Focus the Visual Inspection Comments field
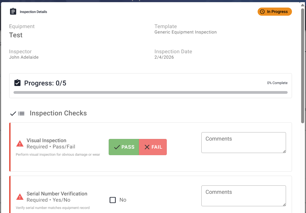The height and width of the screenshot is (213, 306). tap(243, 142)
